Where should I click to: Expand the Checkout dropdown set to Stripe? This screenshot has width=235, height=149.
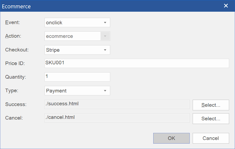tap(77, 50)
